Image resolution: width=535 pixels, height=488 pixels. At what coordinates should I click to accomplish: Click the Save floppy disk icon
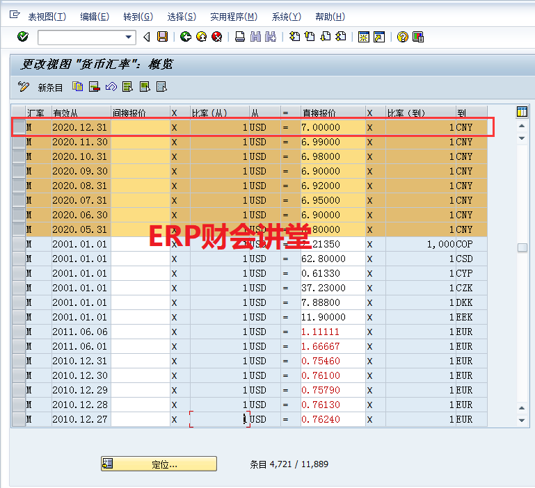tap(162, 37)
